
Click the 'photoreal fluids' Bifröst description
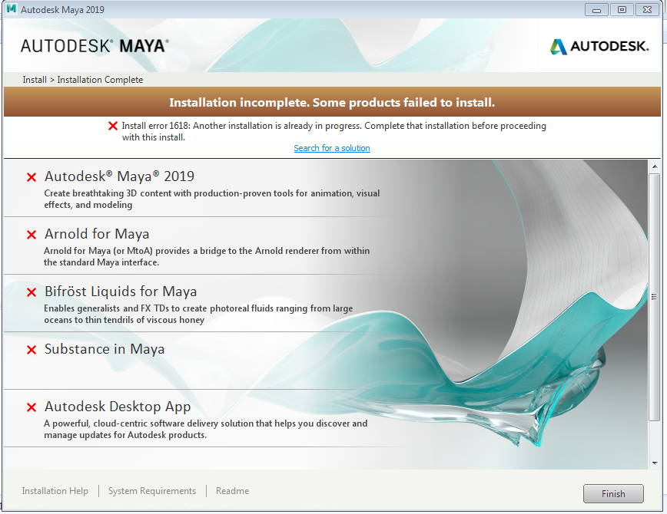[198, 314]
